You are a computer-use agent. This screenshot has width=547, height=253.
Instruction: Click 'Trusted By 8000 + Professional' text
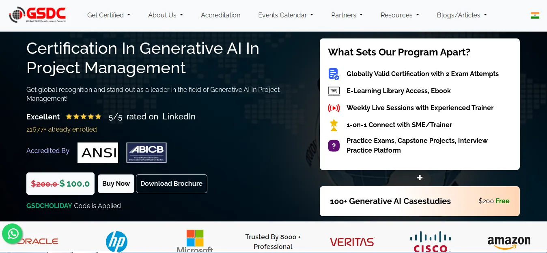point(273,242)
